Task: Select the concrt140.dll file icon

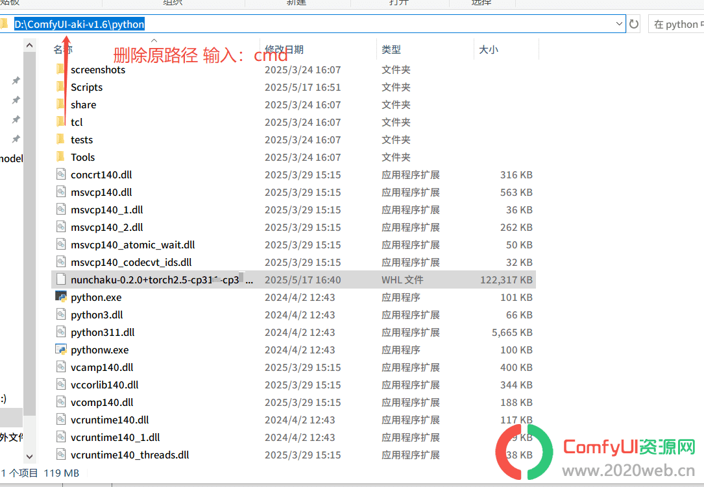Action: point(61,174)
